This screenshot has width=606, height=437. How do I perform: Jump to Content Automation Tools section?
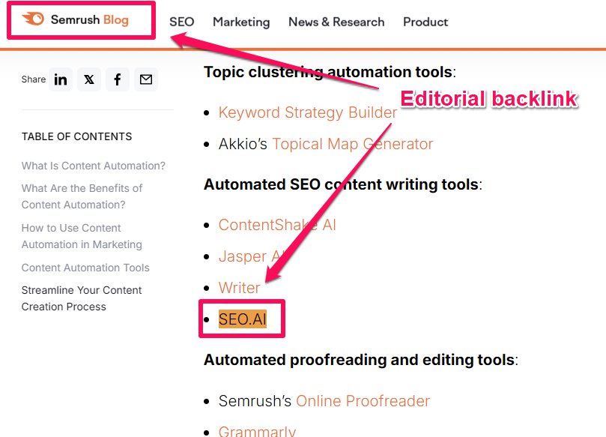tap(85, 268)
